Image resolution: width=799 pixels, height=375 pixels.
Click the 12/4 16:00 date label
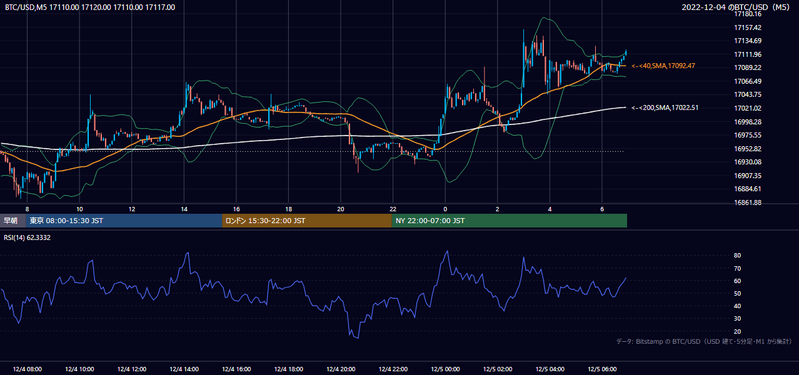pyautogui.click(x=236, y=369)
